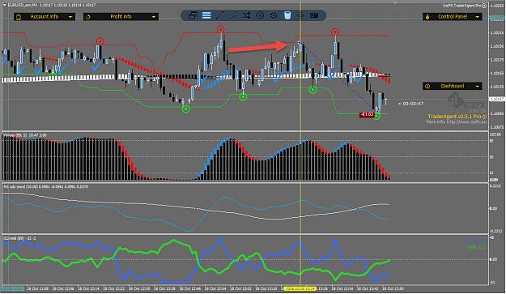Select the parallel channel lines tool
506x294 pixels.
233,15
